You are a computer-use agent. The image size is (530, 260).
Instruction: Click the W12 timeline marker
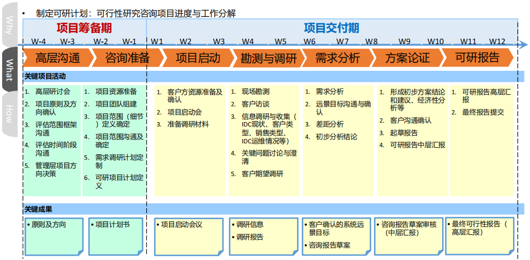(498, 41)
